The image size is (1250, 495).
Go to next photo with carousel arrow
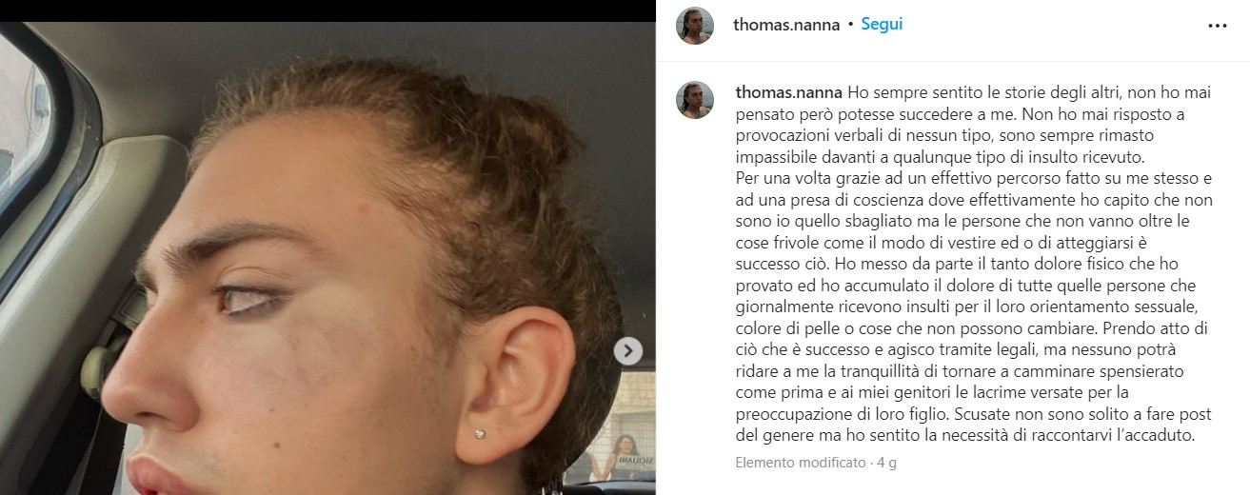(x=627, y=351)
